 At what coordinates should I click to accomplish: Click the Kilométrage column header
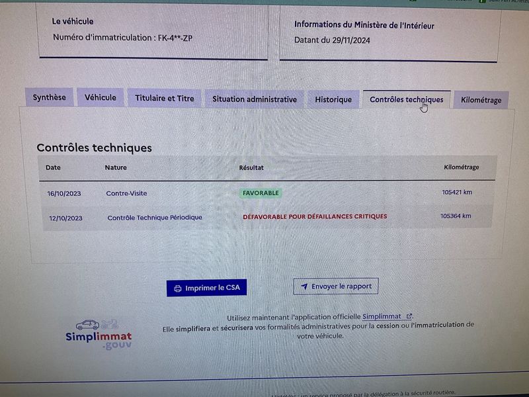[461, 167]
